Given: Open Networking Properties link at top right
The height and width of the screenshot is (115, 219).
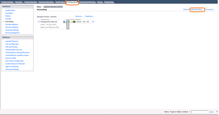Looking at the screenshot, I should [x=210, y=9].
